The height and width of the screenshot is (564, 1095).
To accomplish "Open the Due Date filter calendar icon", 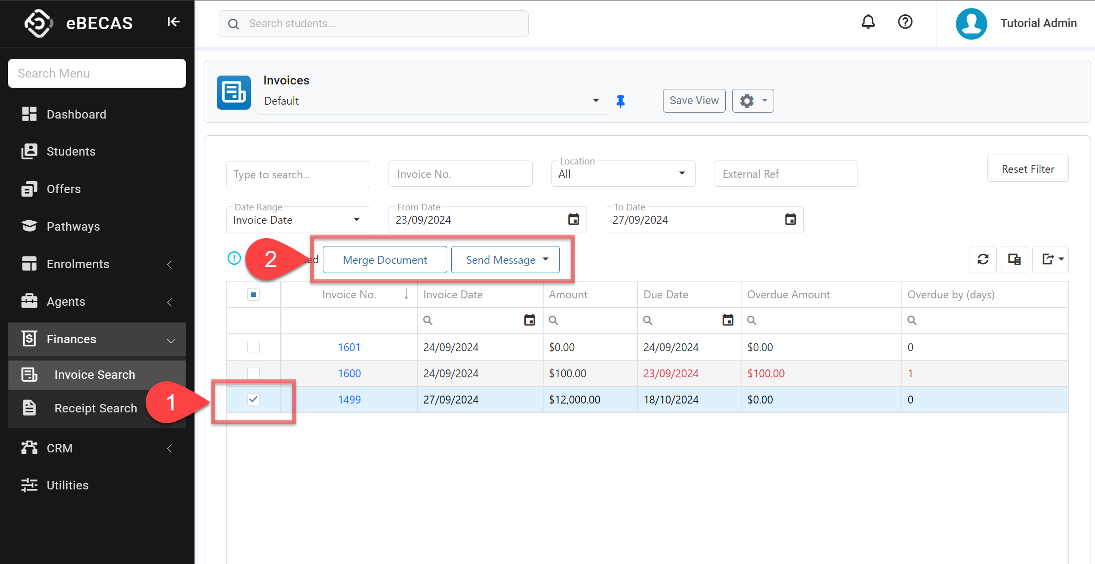I will click(728, 321).
